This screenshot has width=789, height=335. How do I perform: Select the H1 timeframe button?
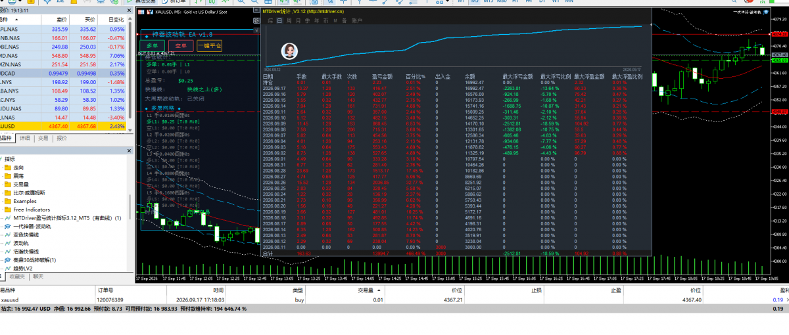515,2
